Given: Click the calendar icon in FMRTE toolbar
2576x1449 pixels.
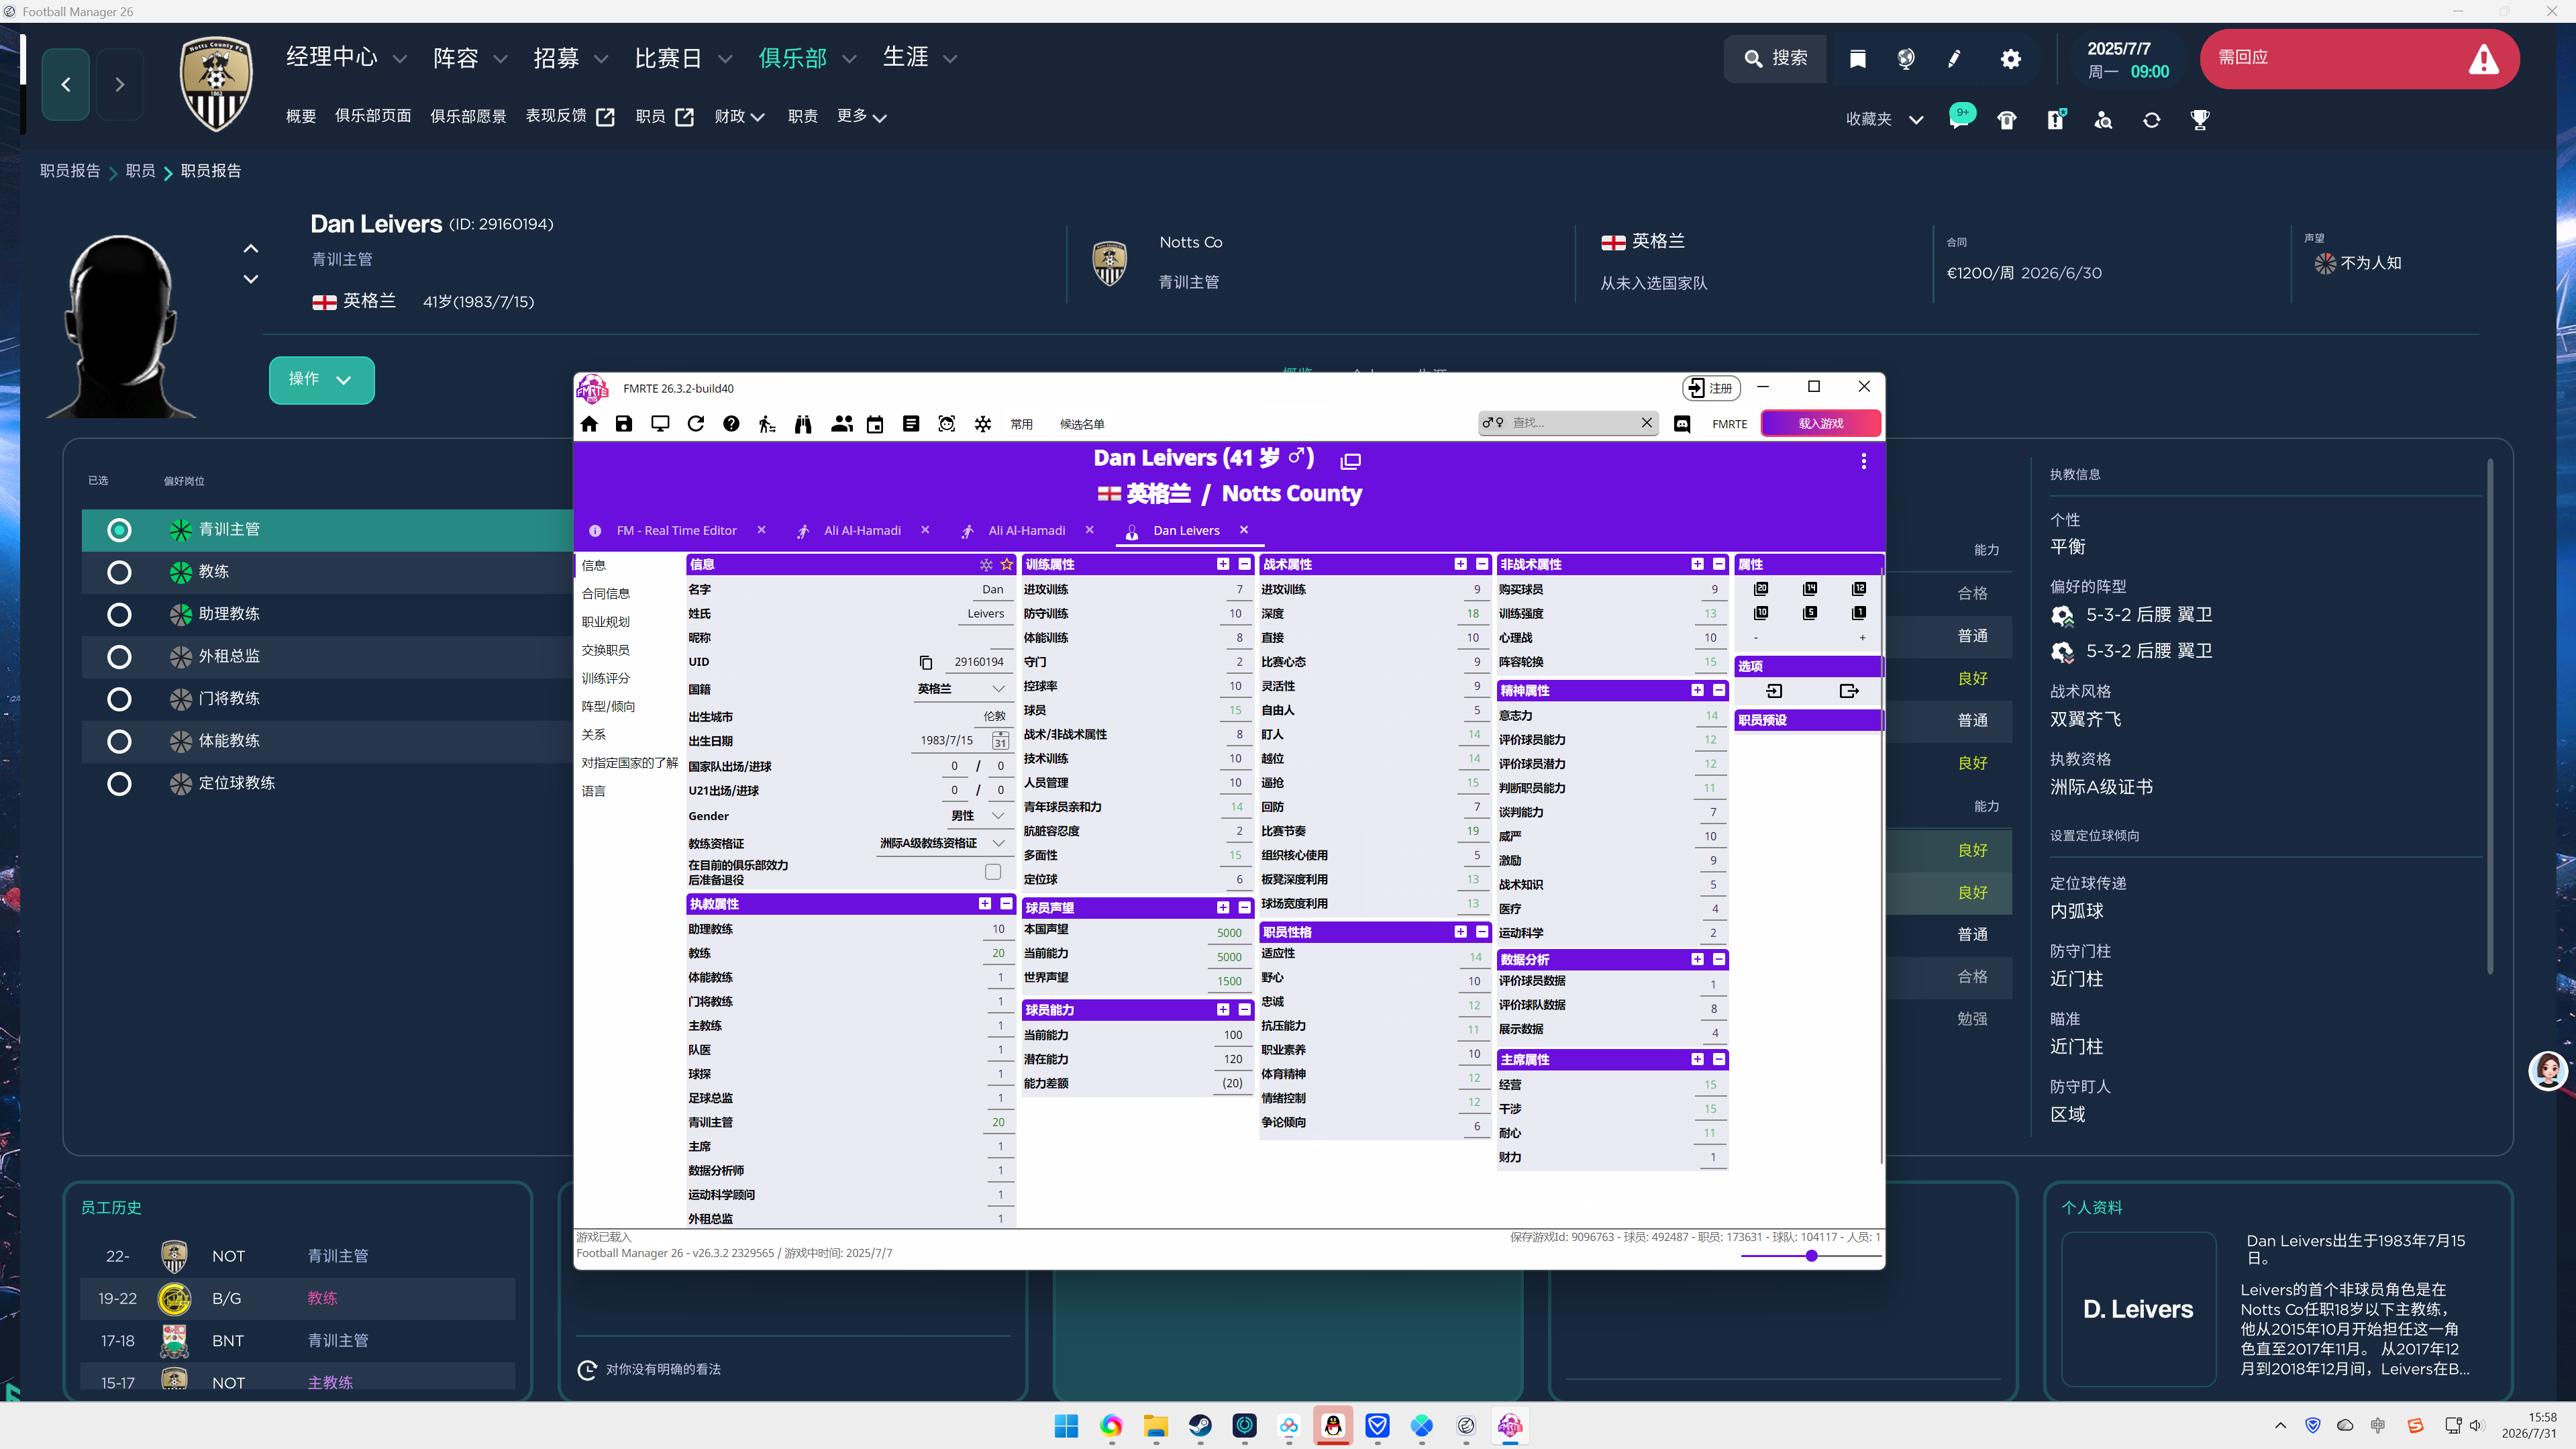Looking at the screenshot, I should pyautogui.click(x=875, y=424).
